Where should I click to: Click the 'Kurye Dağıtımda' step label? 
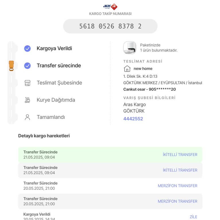pyautogui.click(x=56, y=100)
